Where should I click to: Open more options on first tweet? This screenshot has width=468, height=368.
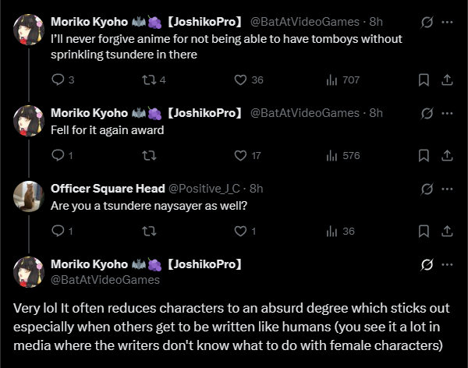coord(447,22)
